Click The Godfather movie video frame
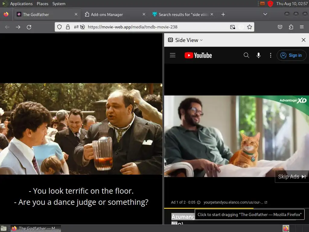The image size is (309, 232). (x=81, y=129)
